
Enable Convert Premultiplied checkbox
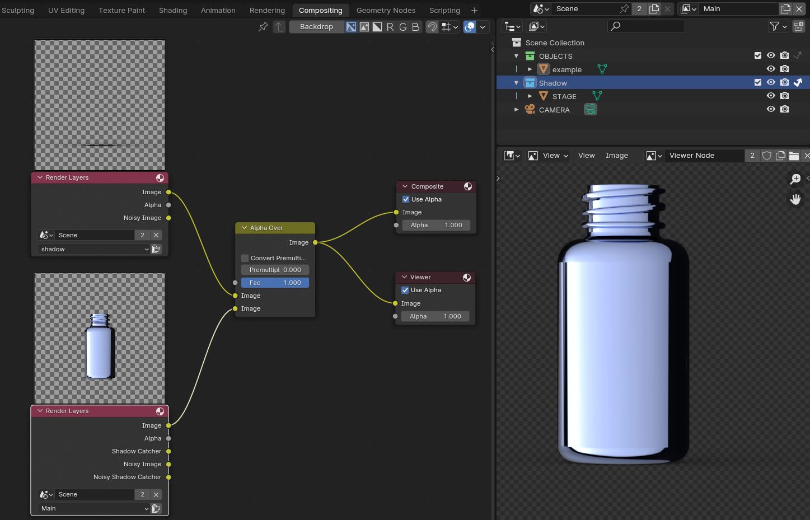click(245, 258)
